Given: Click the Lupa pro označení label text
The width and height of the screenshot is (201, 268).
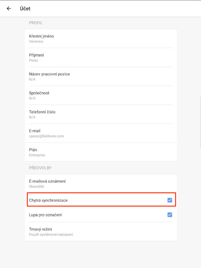Looking at the screenshot, I should point(46,215).
